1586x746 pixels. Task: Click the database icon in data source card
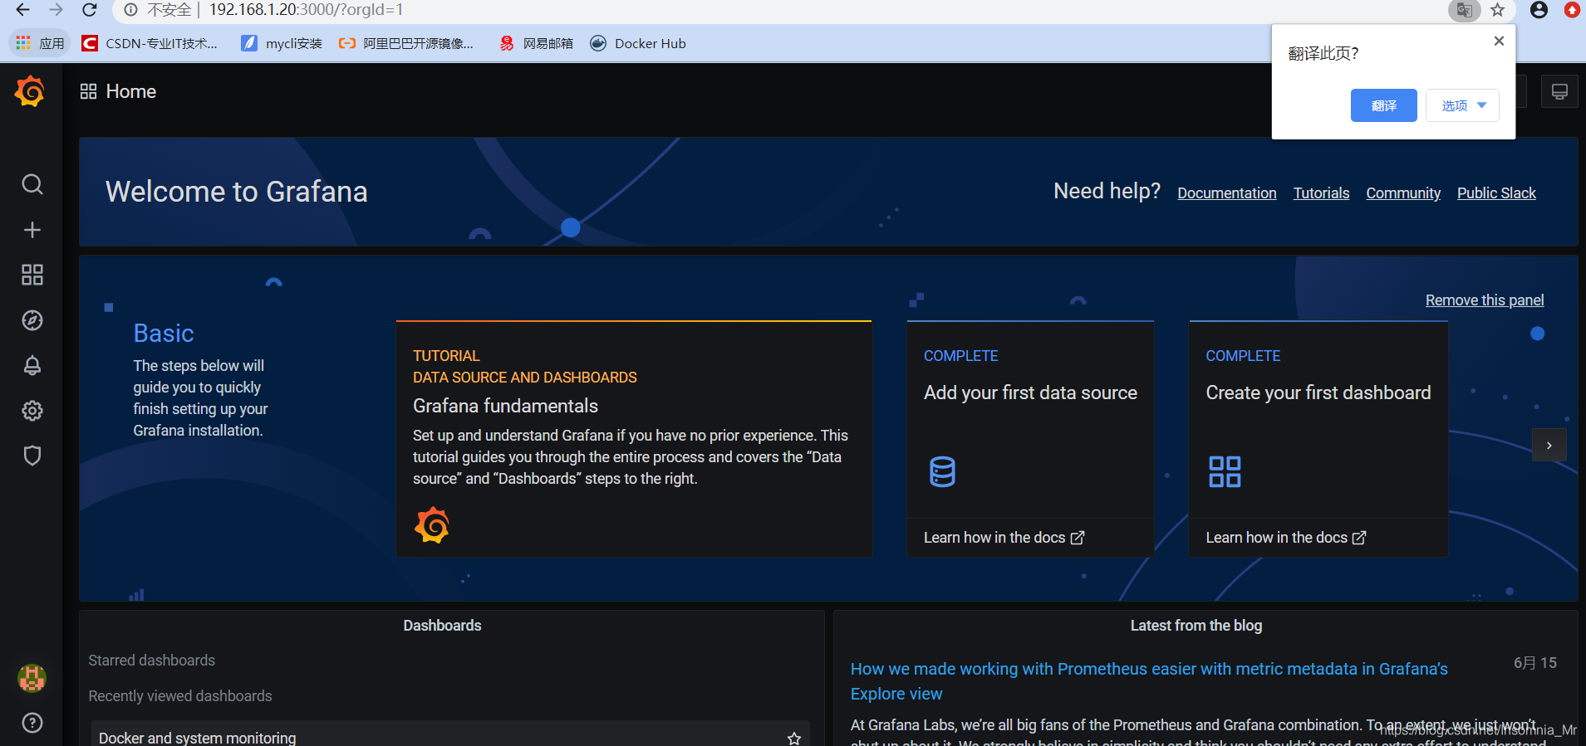[x=942, y=471]
